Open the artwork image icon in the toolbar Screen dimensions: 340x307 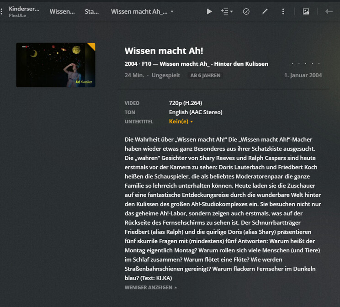pyautogui.click(x=306, y=11)
